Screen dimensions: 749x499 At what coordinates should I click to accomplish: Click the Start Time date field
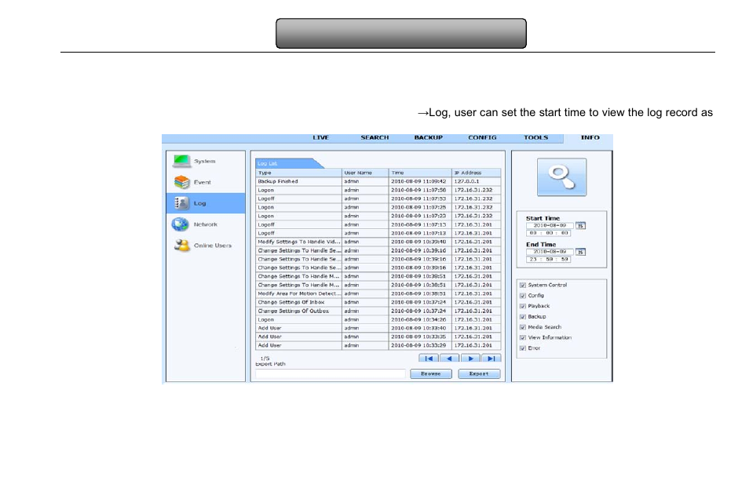point(550,225)
